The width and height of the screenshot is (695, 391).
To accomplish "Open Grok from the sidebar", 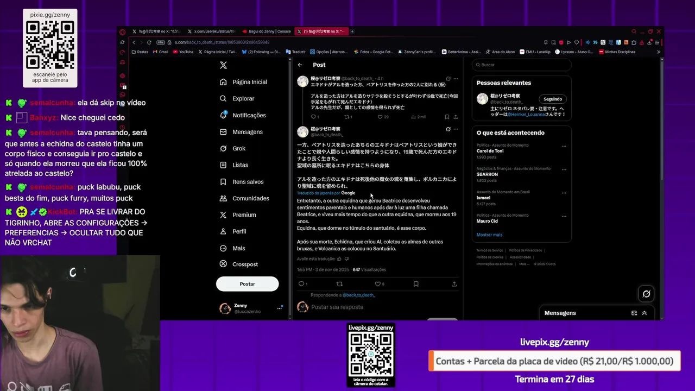I will (x=232, y=148).
